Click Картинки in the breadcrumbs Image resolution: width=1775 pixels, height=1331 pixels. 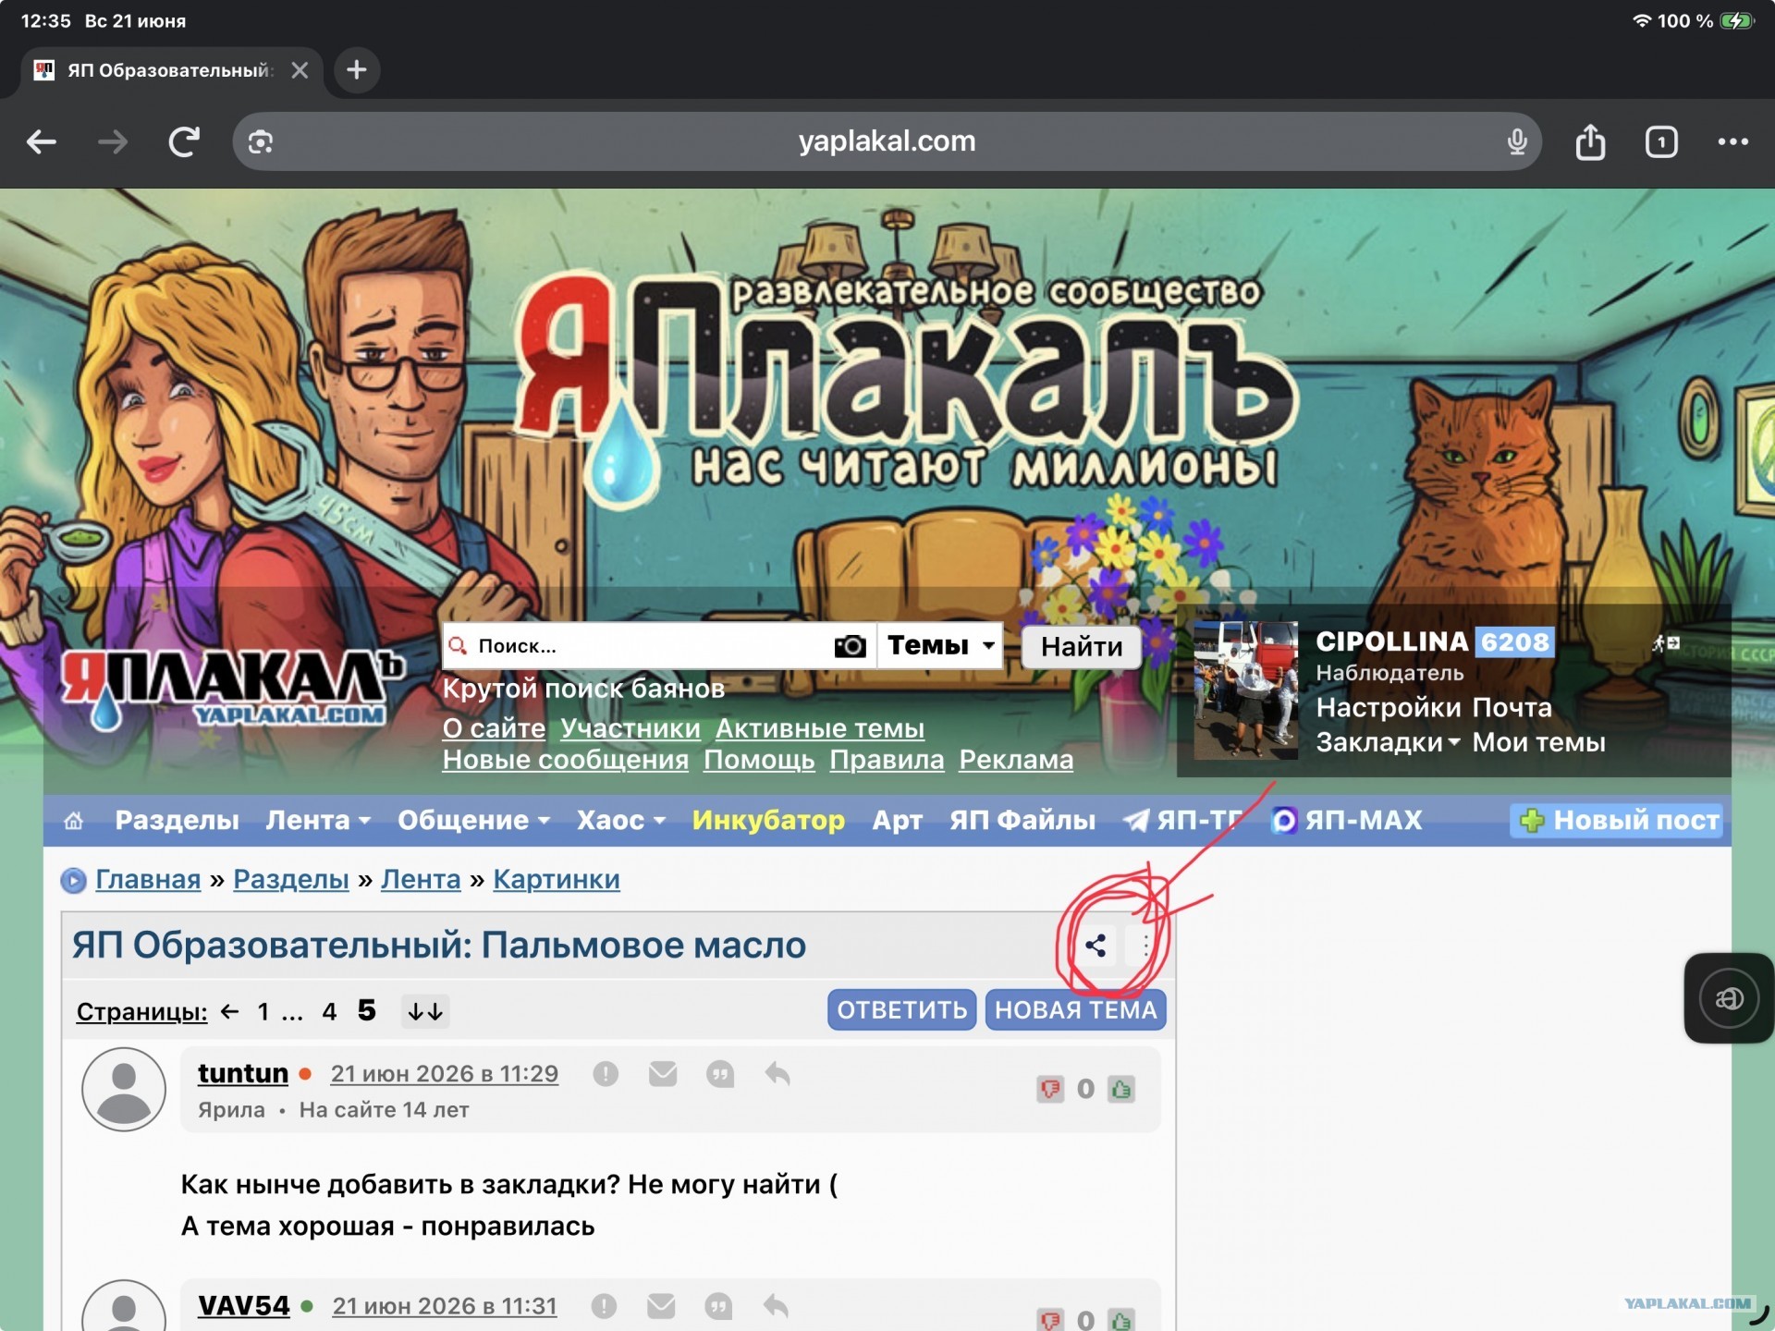pyautogui.click(x=557, y=879)
